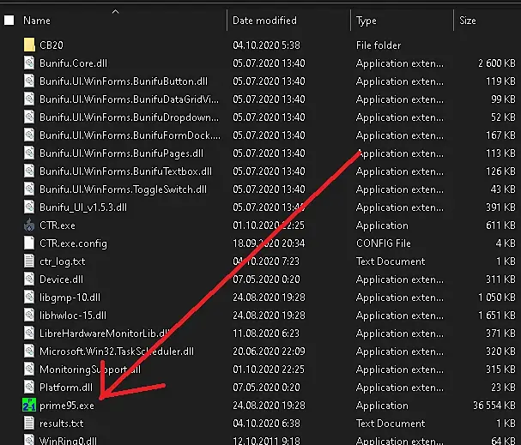Click the Microsoft.Win32.TaskScheduler.dll file name
This screenshot has height=445, width=521.
coord(117,351)
